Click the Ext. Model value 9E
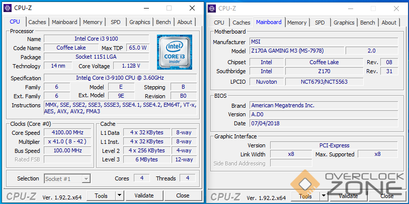The image size is (409, 204). pyautogui.click(x=121, y=96)
